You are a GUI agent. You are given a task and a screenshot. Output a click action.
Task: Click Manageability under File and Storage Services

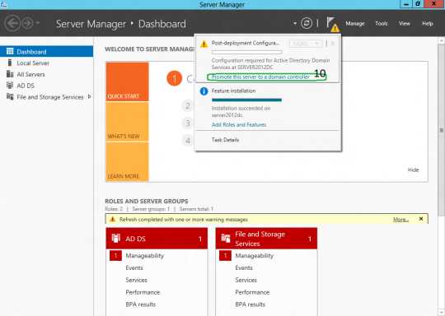tap(255, 256)
